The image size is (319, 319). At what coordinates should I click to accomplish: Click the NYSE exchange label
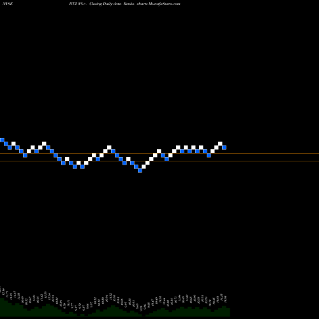(x=8, y=4)
